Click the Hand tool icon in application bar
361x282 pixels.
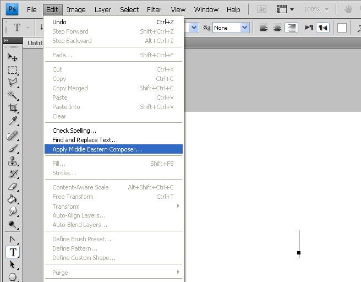[348, 9]
